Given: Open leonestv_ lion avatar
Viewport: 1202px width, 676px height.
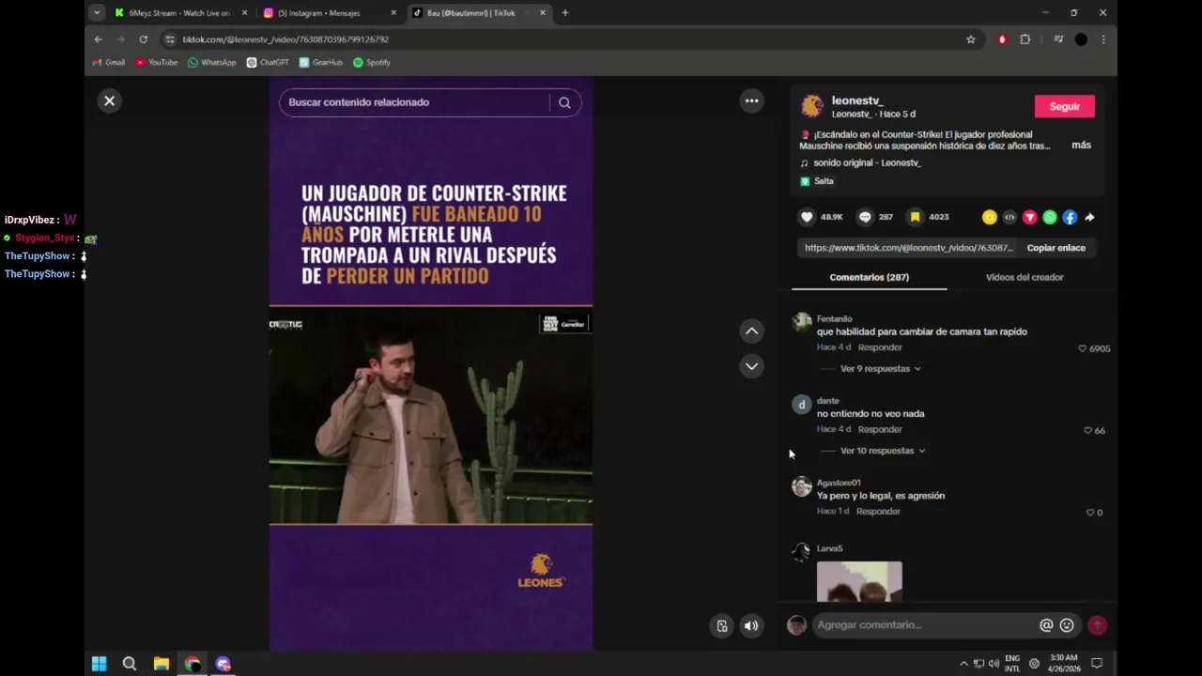Looking at the screenshot, I should pos(811,106).
